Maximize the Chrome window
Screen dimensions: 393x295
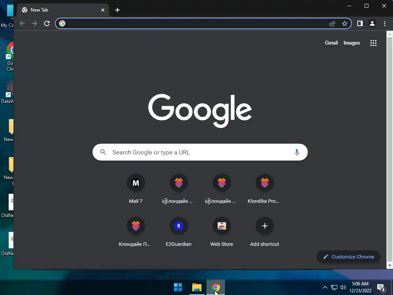click(367, 6)
